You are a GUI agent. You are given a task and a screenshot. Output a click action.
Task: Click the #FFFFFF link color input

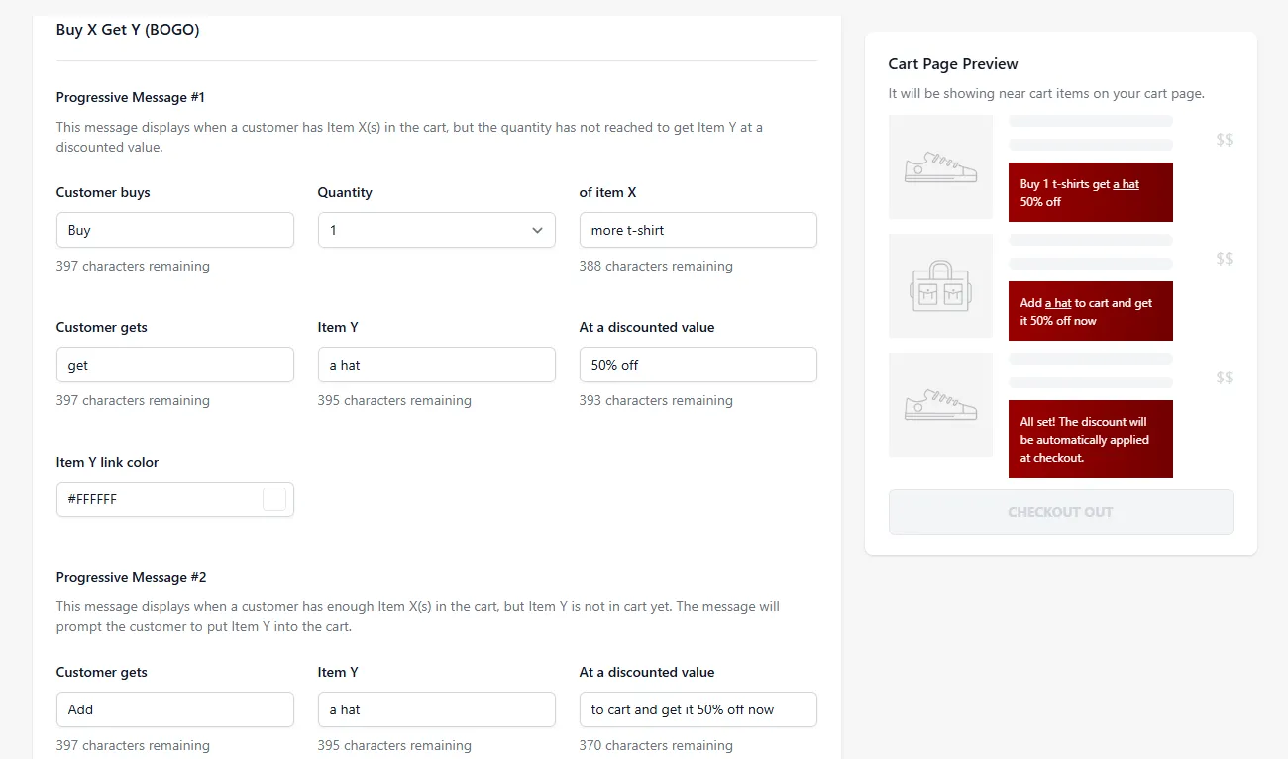[175, 499]
